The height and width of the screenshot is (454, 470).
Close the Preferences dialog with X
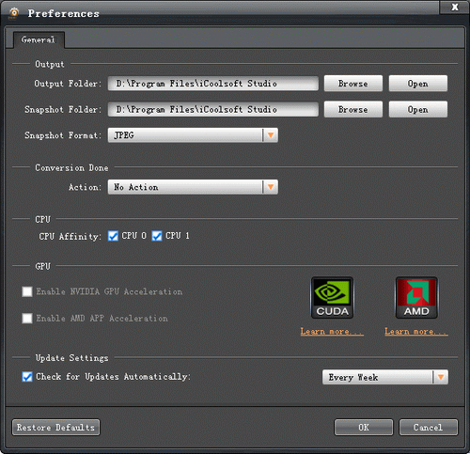(x=455, y=7)
